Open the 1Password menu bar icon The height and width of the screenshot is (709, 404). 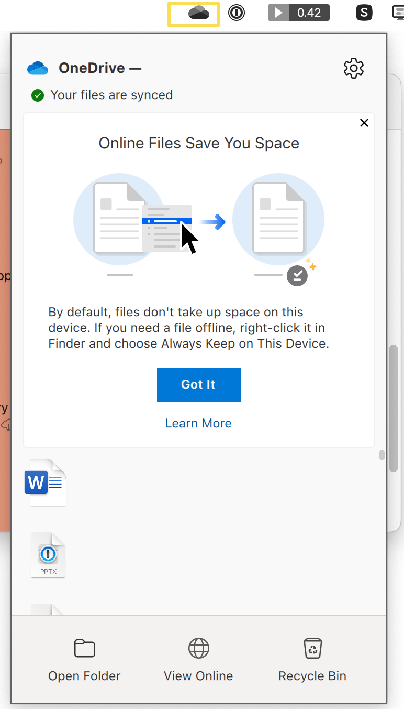pyautogui.click(x=237, y=13)
